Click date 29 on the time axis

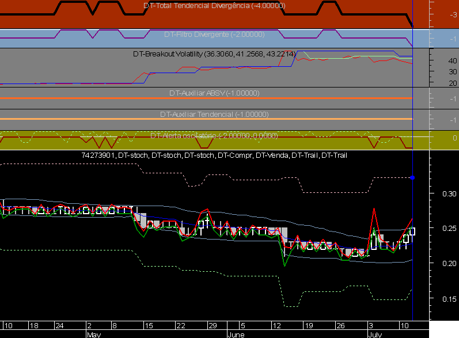(x=213, y=326)
